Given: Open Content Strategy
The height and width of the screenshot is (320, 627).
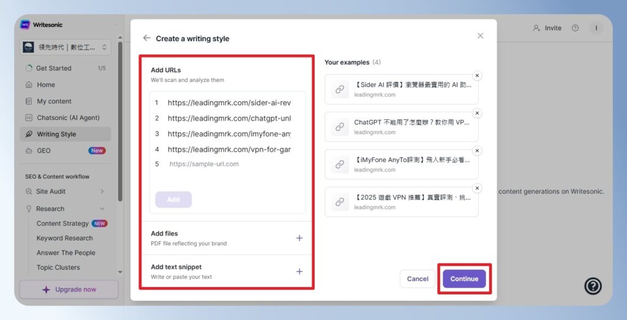Looking at the screenshot, I should 62,223.
